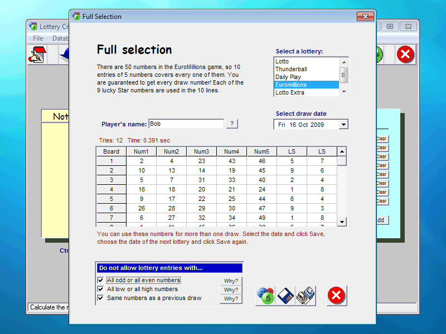
Task: Click the printer icon to print entries
Action: 306,296
